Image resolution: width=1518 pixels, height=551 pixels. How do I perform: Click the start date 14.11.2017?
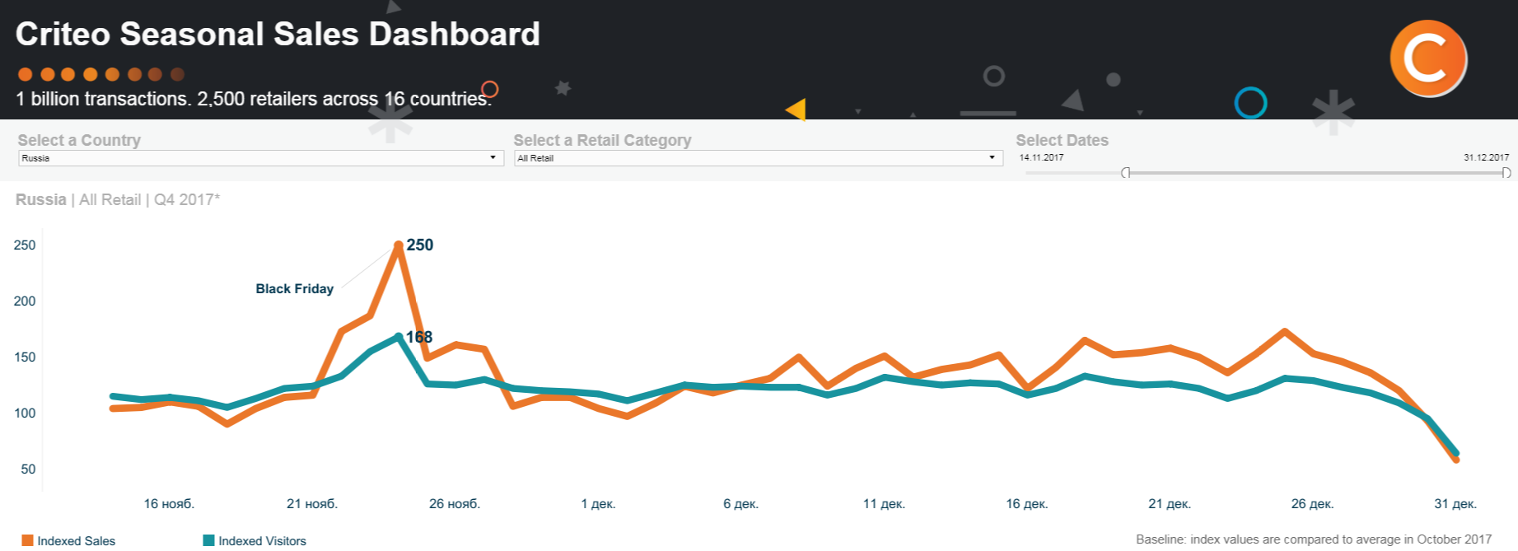click(x=1041, y=157)
